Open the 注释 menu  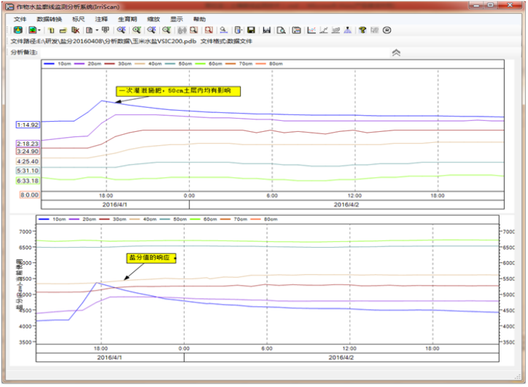[101, 19]
